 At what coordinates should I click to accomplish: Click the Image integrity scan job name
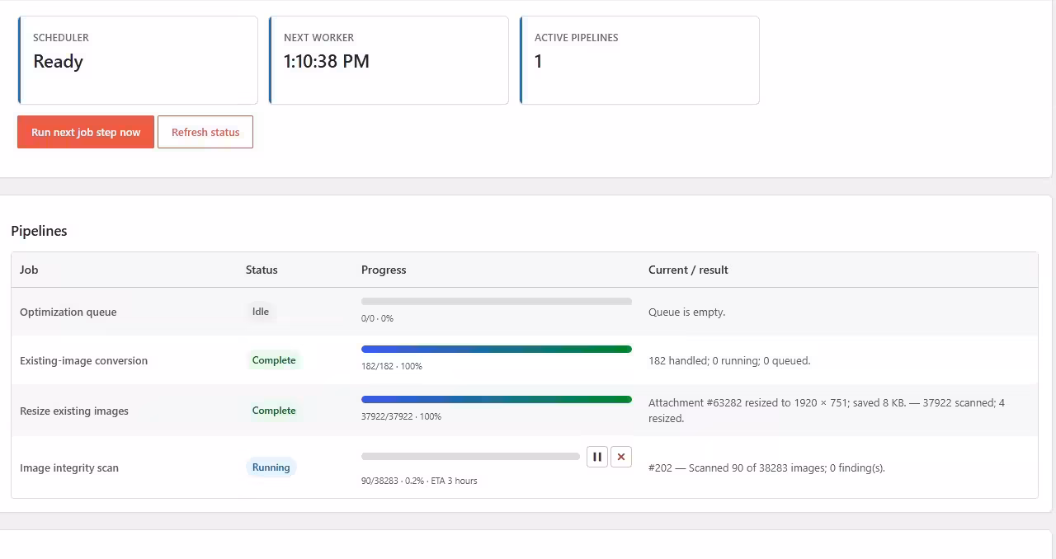pyautogui.click(x=69, y=468)
